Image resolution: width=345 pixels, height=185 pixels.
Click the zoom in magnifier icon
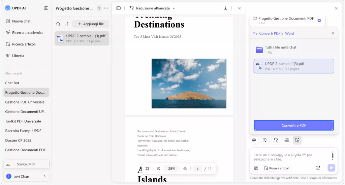185,169
